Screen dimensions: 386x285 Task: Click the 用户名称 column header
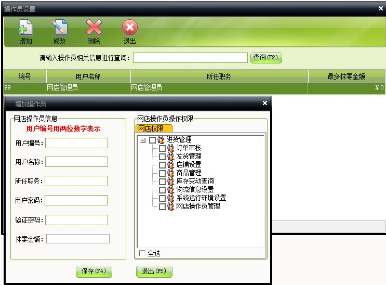pos(88,76)
